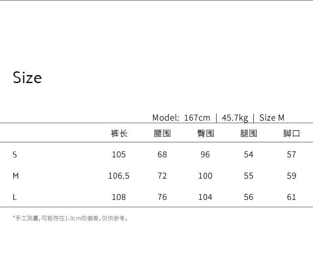Click the S size row label

coord(15,155)
